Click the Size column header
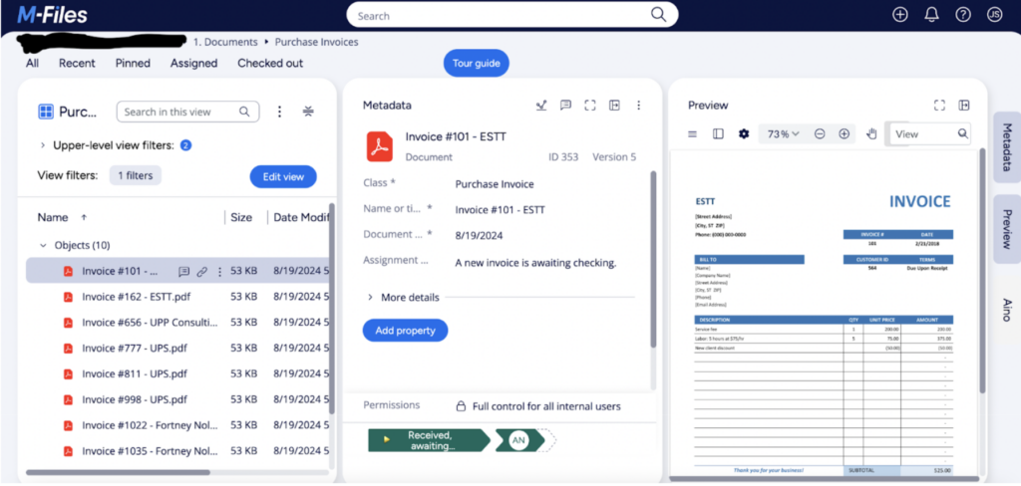Viewport: 1021px width, 486px height. pos(241,217)
